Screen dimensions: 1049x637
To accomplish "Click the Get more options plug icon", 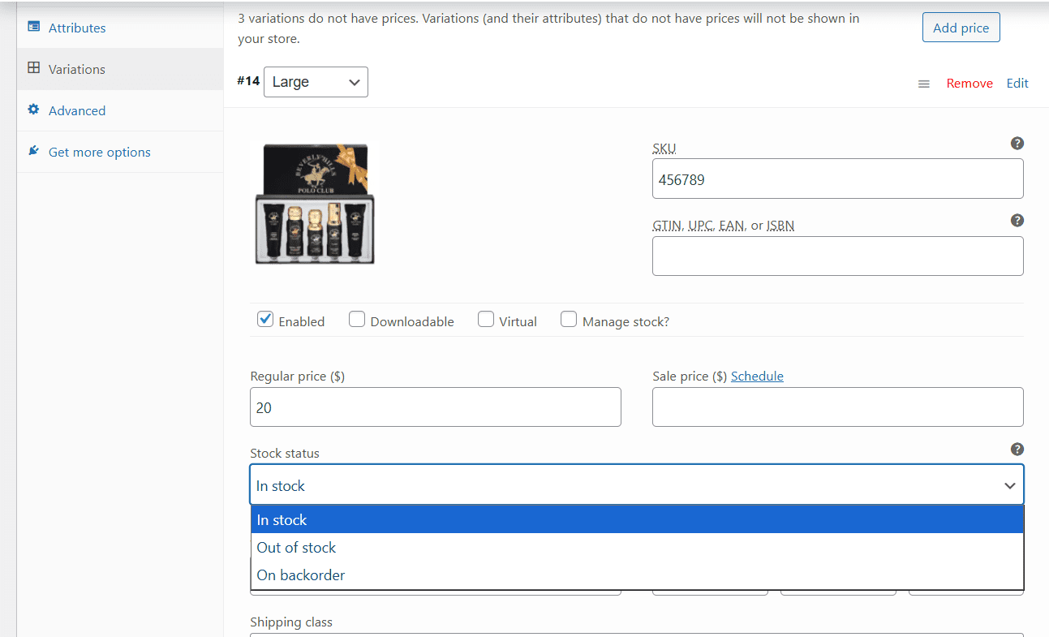I will click(x=33, y=151).
